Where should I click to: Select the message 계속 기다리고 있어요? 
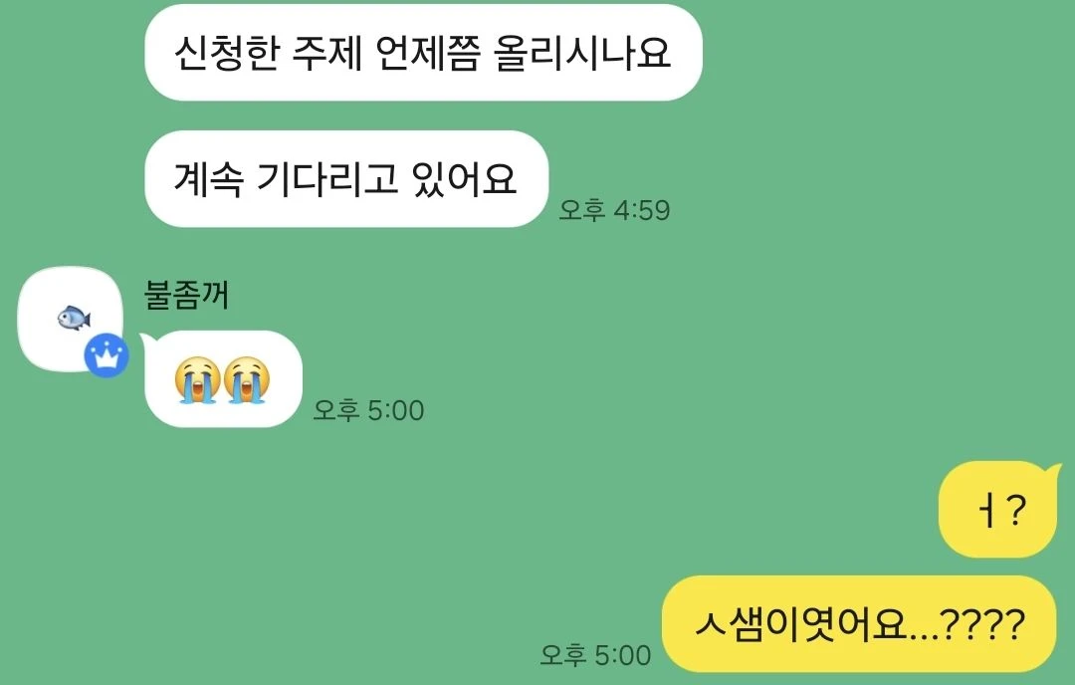(346, 179)
